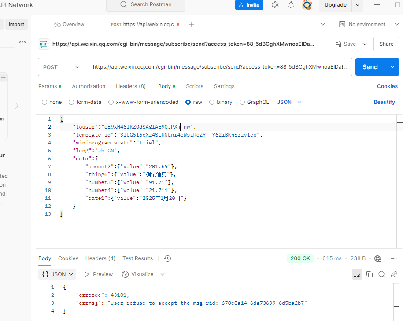Click the search magnifier icon in Search Postman
403x321 pixels.
click(x=124, y=4)
